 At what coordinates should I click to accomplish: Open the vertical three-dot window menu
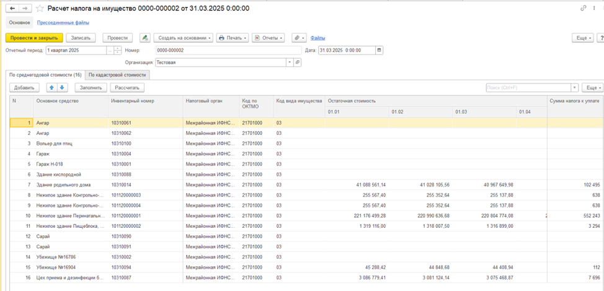595,8
